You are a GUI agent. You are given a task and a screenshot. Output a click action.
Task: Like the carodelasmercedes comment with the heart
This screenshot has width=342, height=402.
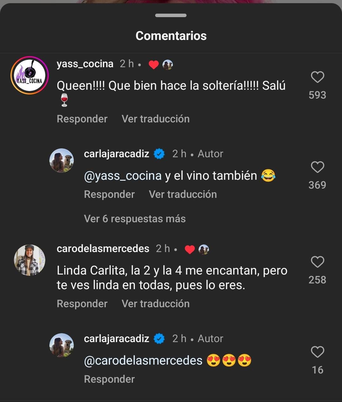click(x=317, y=262)
